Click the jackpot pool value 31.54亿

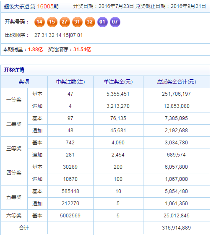pyautogui.click(x=82, y=50)
